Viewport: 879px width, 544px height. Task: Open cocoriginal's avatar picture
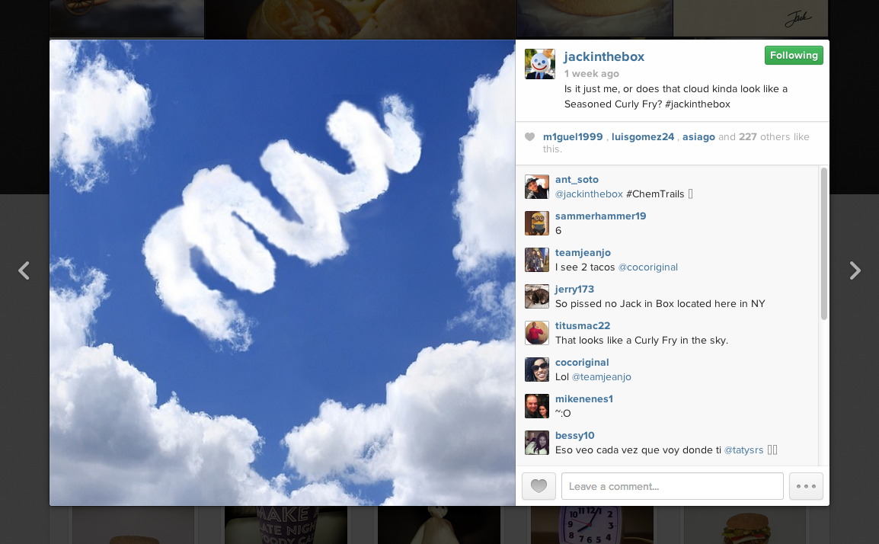pos(536,370)
